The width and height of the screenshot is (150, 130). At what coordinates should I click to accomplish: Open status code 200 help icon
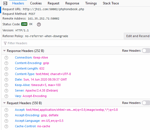tap(39, 24)
